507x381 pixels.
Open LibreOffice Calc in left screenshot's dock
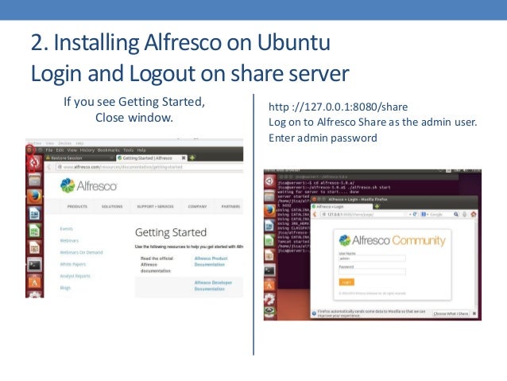pyautogui.click(x=35, y=231)
